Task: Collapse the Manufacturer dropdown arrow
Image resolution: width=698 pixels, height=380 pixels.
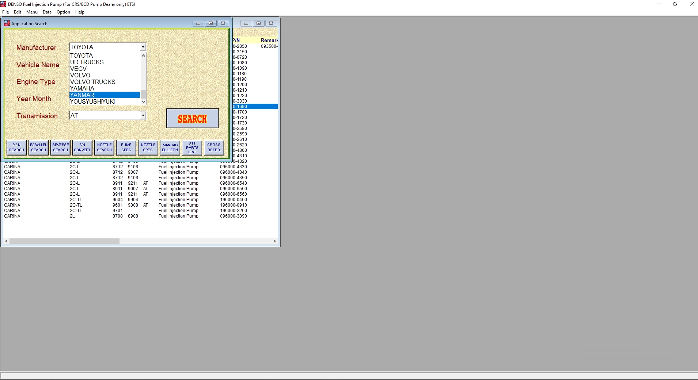Action: pos(143,47)
